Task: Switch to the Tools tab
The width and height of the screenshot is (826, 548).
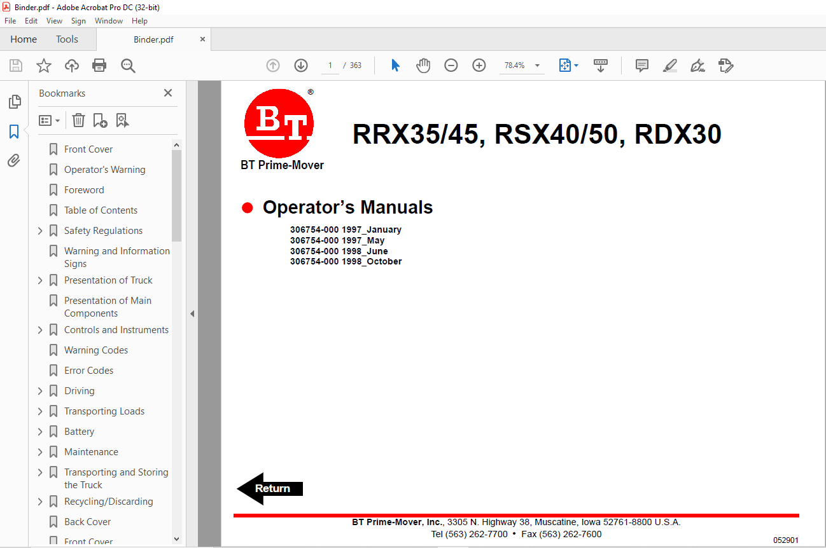Action: coord(67,39)
